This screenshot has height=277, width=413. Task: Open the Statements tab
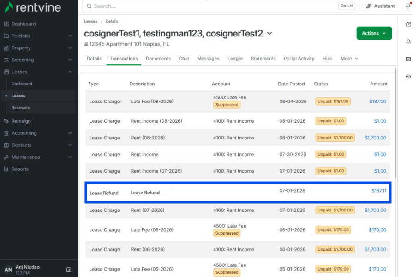(x=263, y=59)
